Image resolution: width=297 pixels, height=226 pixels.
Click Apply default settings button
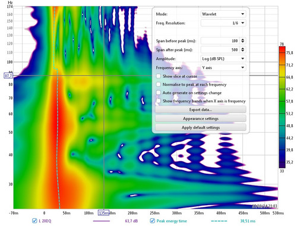tap(201, 127)
